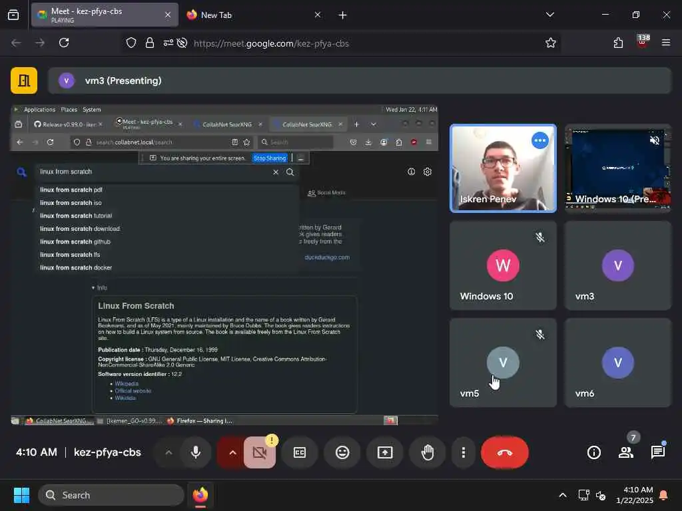
Task: Open options on Iskren Penev's tile
Action: 539,140
